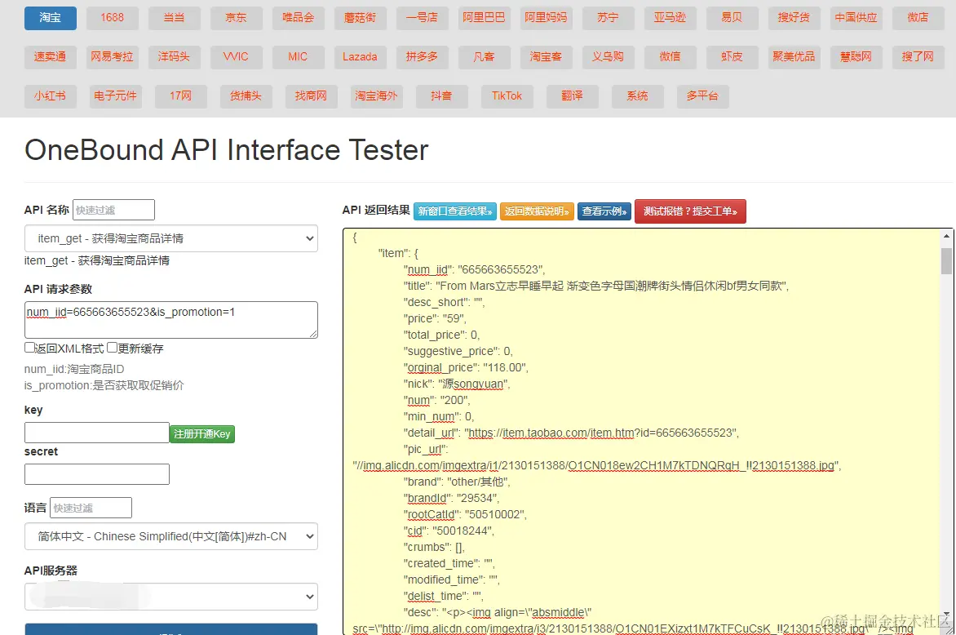The image size is (956, 635).
Task: Enable the 返回XML格式 checkbox
Action: (30, 348)
